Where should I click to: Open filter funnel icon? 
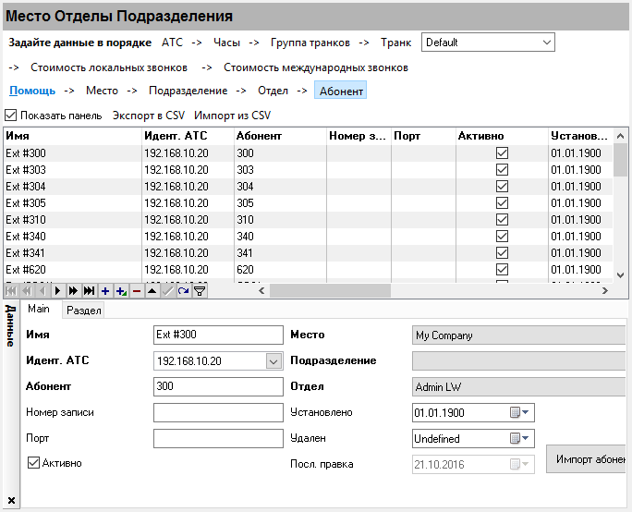click(x=200, y=291)
